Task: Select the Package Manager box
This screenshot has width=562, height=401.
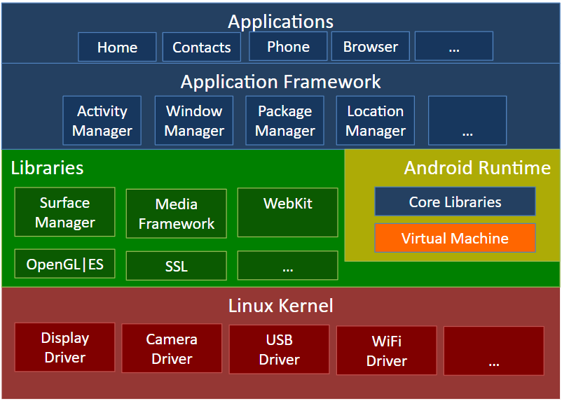Action: click(285, 120)
